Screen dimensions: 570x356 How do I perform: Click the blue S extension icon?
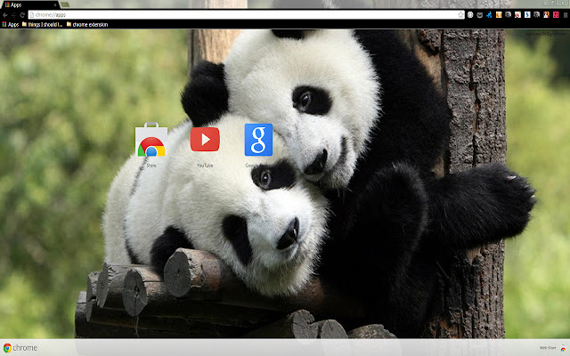click(x=527, y=15)
